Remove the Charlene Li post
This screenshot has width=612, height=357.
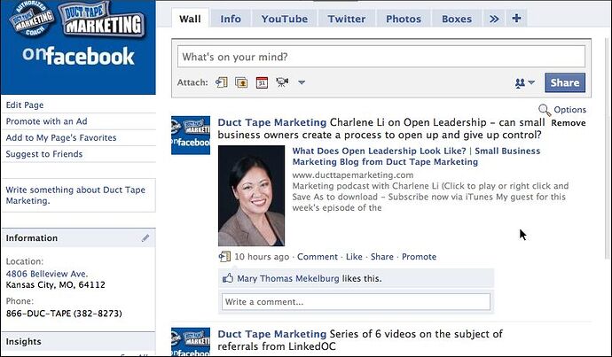click(x=569, y=123)
